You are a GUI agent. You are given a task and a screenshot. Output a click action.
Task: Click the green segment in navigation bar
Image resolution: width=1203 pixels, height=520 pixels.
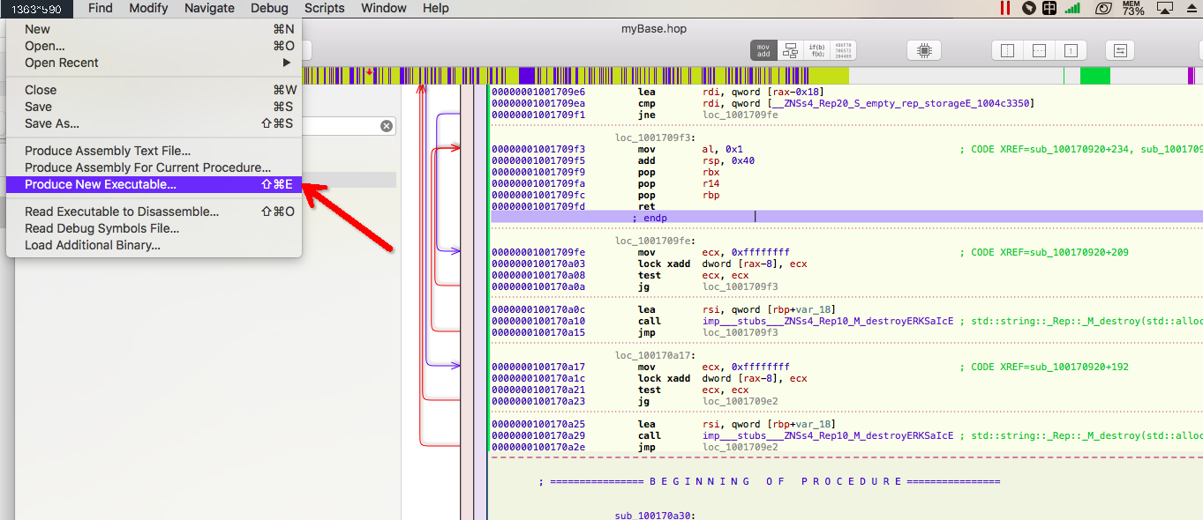click(x=1095, y=76)
